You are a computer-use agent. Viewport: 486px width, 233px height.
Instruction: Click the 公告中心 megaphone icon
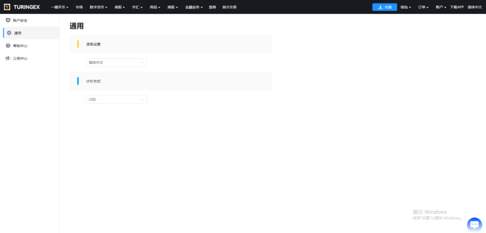coord(8,58)
